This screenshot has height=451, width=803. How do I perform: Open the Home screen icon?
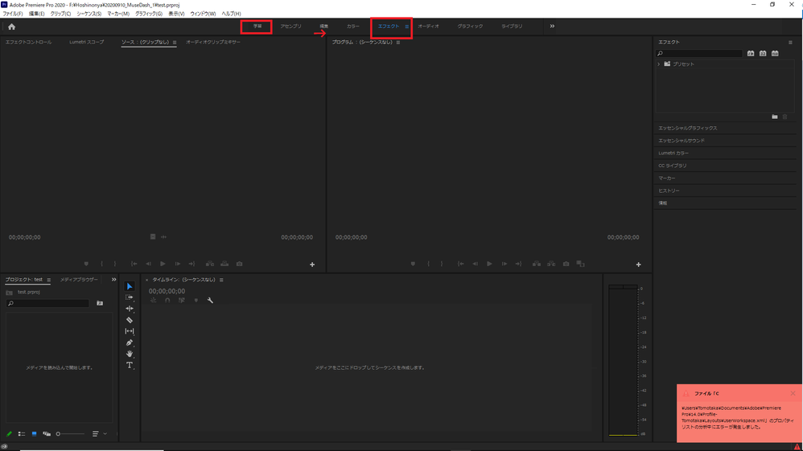[x=11, y=27]
